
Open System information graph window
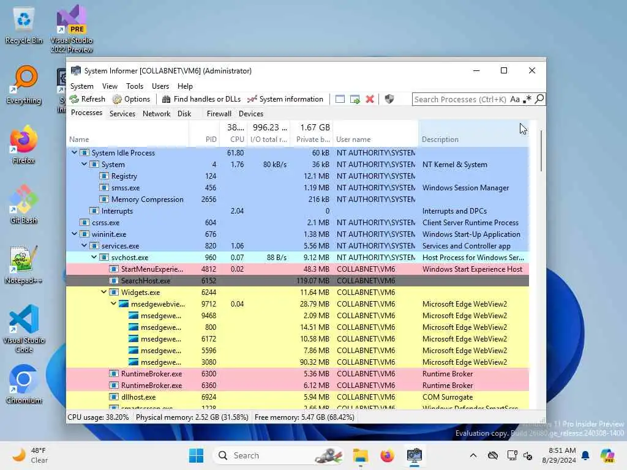(285, 99)
